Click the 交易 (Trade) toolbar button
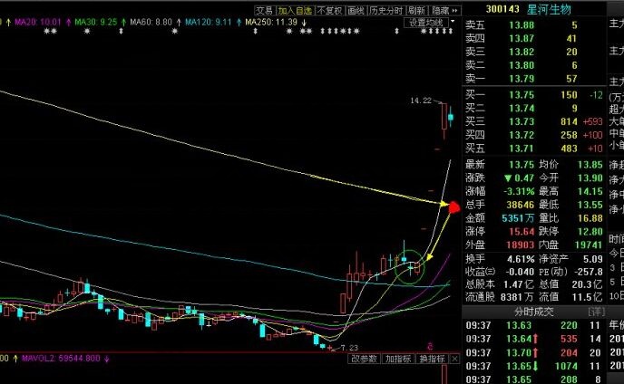This screenshot has width=624, height=384. click(264, 10)
